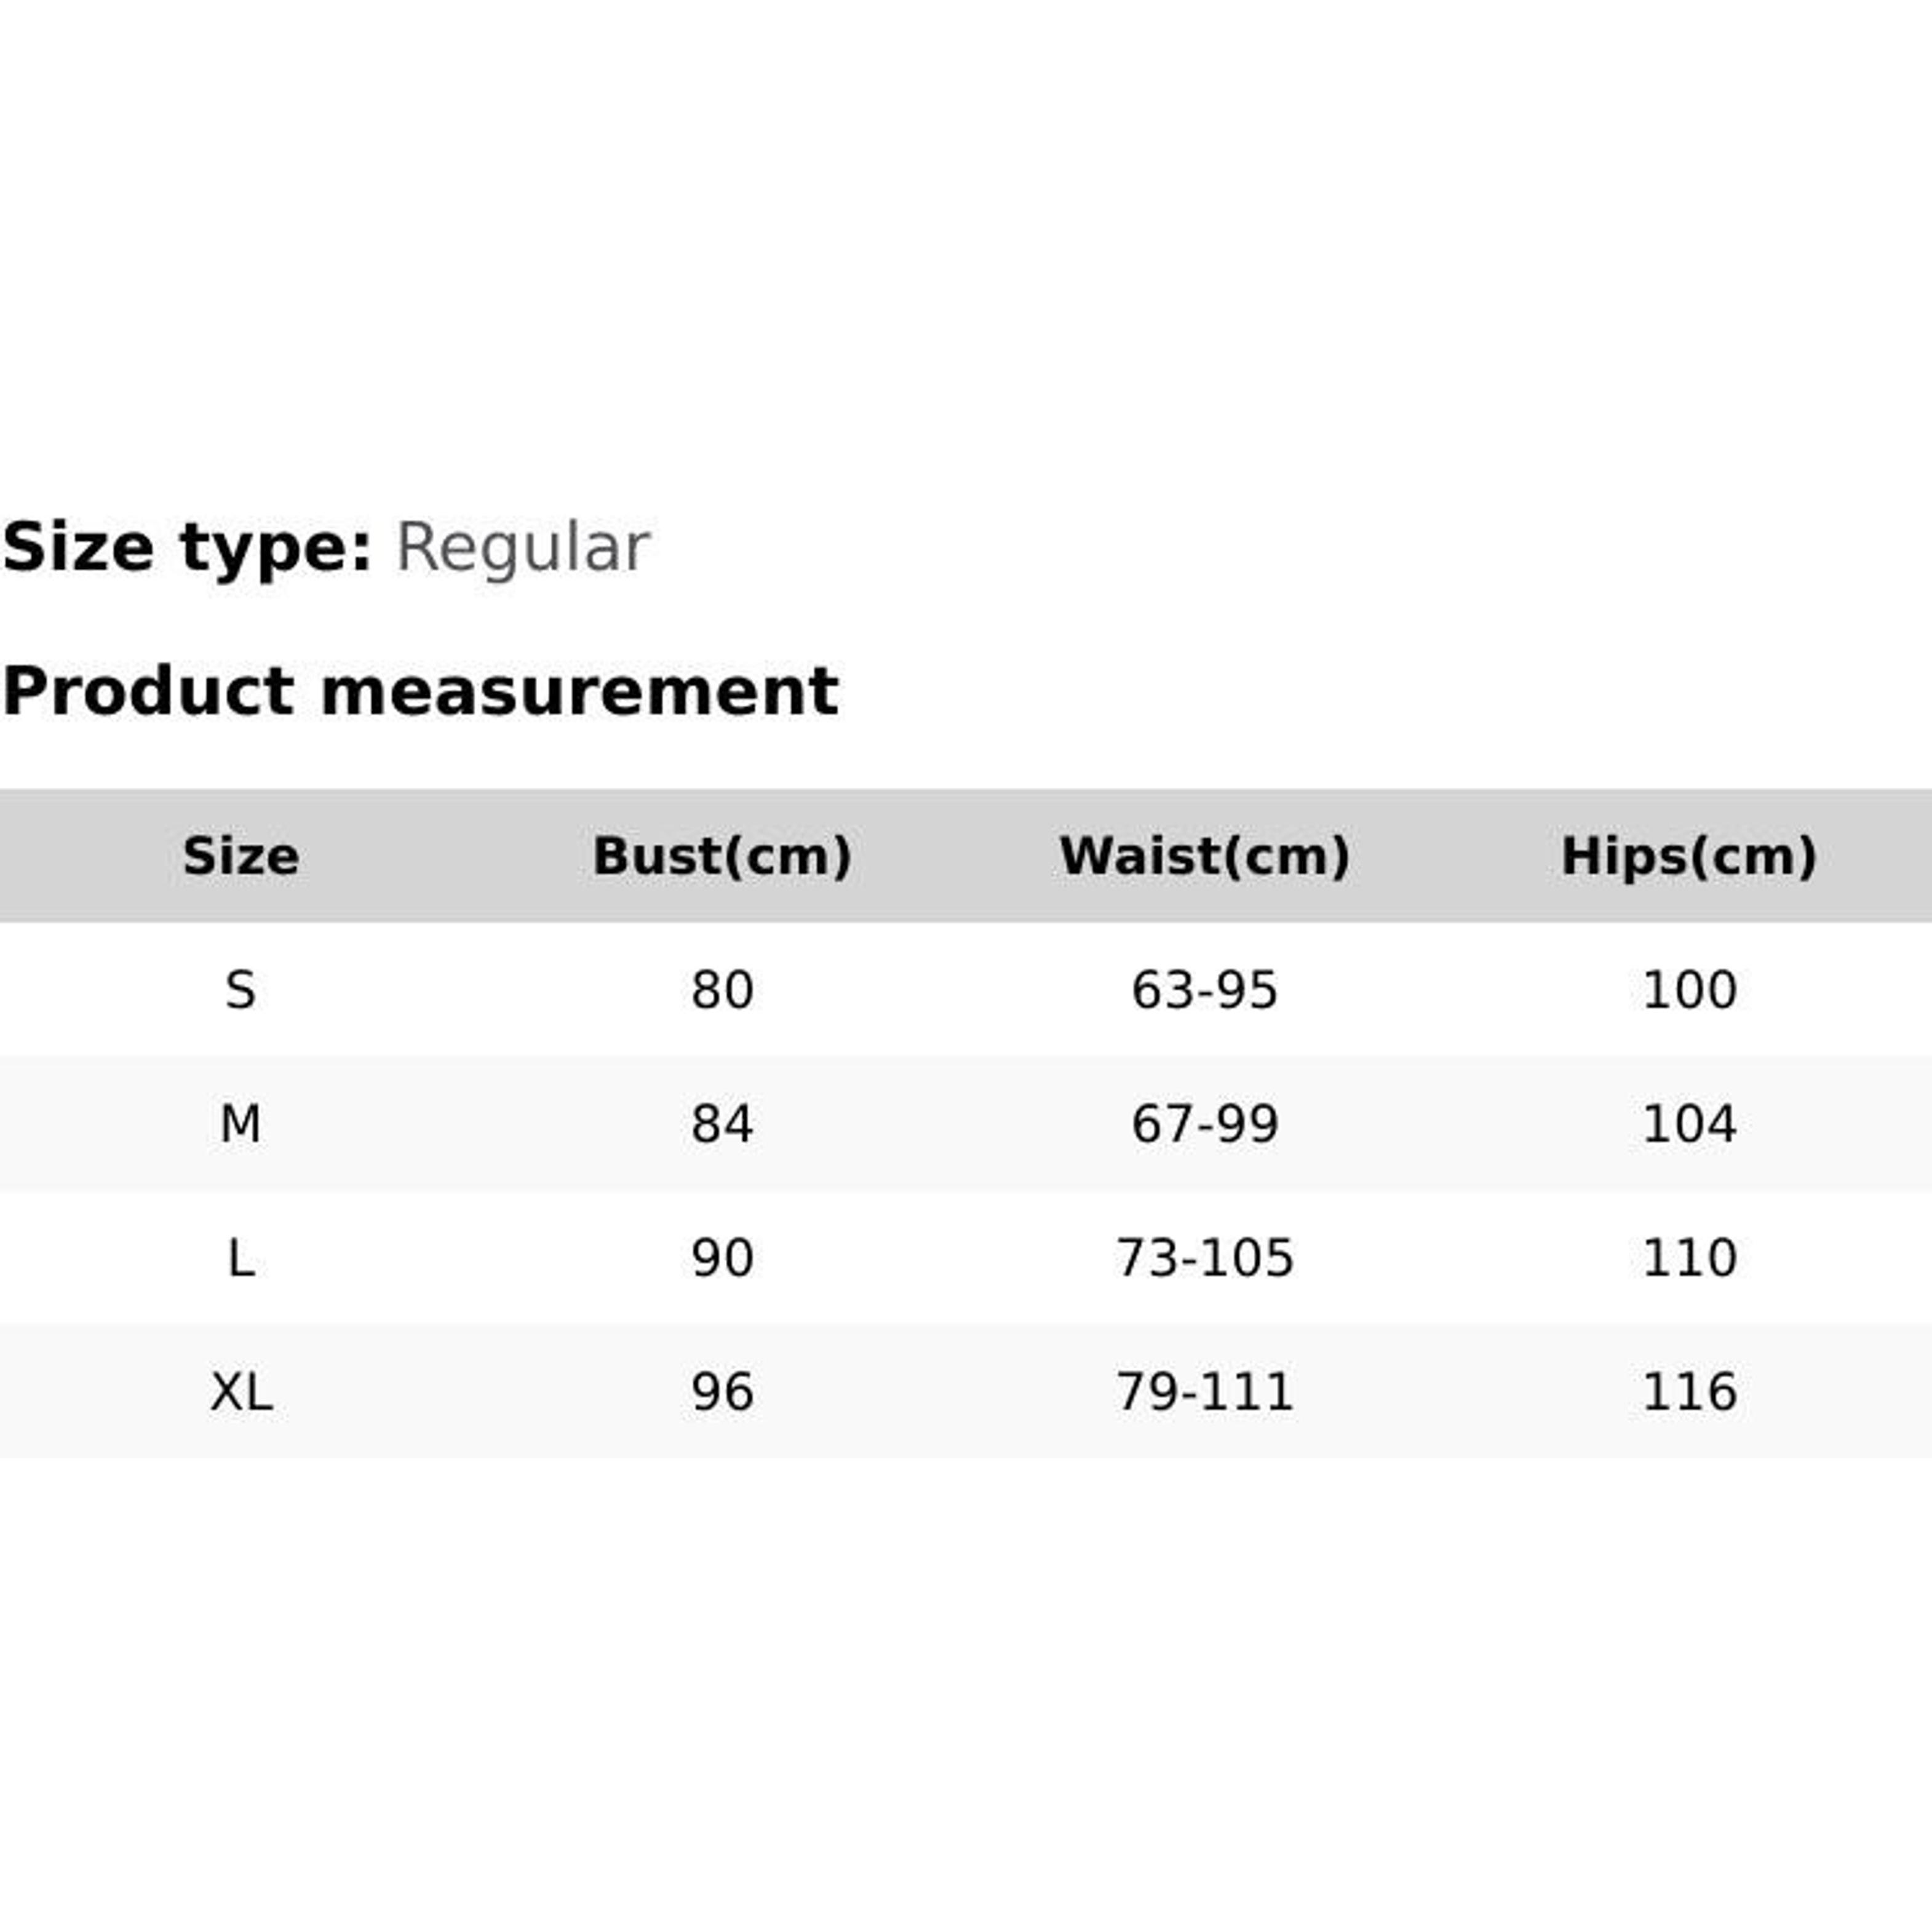Click the waist range 63-95
Viewport: 1932px width, 1932px height.
(x=1205, y=990)
